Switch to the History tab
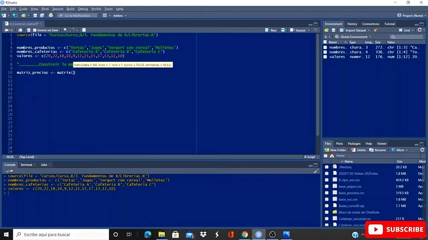Image resolution: width=428 pixels, height=240 pixels. click(352, 24)
